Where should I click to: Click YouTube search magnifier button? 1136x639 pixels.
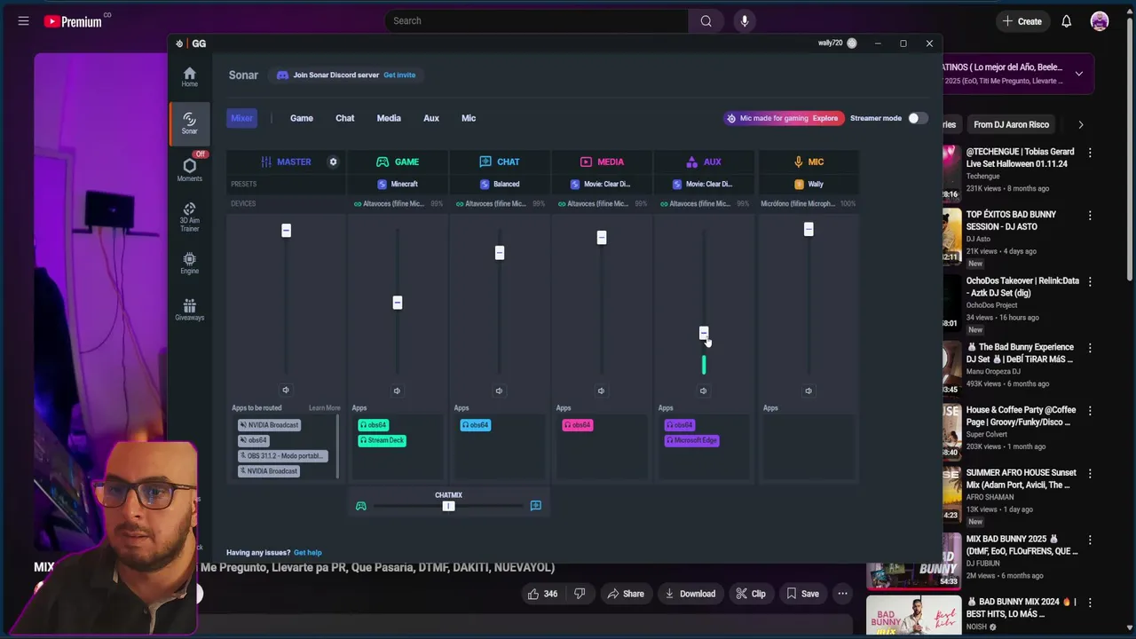click(x=706, y=20)
